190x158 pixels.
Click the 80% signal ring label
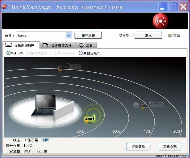tap(80, 131)
